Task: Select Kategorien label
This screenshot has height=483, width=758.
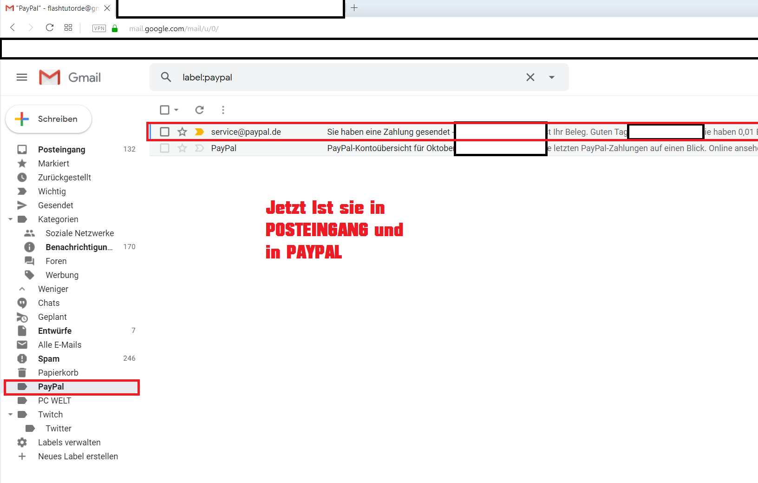Action: pos(58,219)
